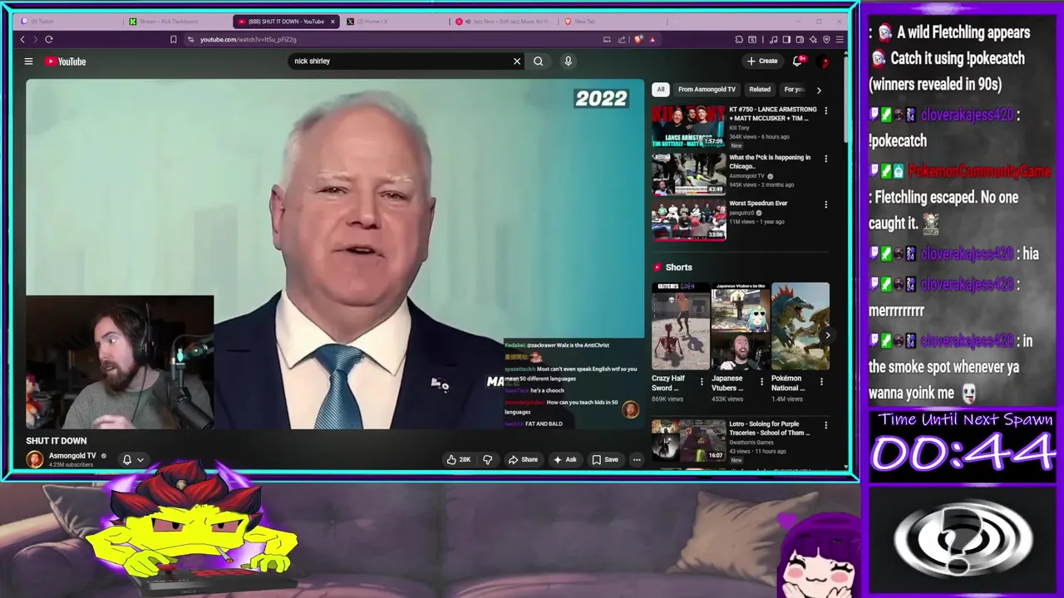This screenshot has height=598, width=1064.
Task: Switch to the New Tab tab
Action: [611, 22]
